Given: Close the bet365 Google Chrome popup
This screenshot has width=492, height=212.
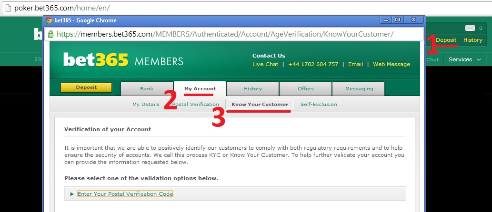Looking at the screenshot, I should pos(413,20).
